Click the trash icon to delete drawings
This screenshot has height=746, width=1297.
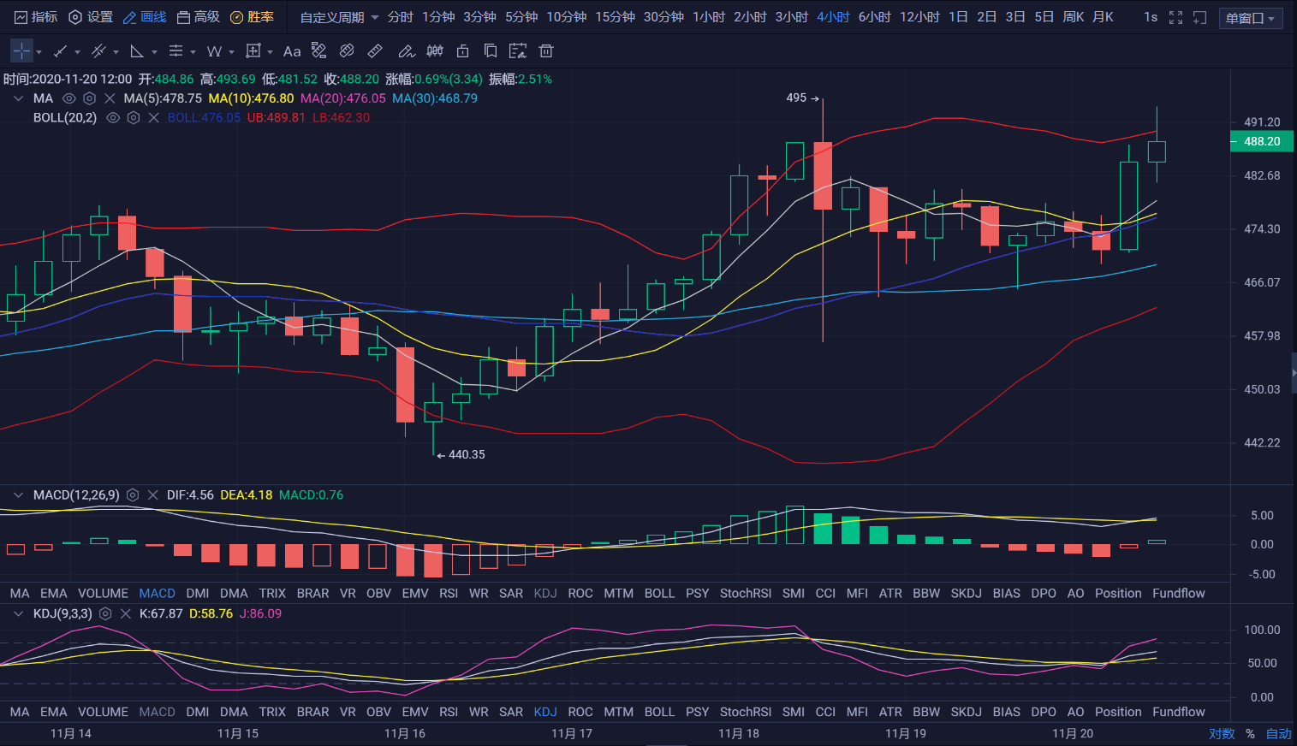pyautogui.click(x=546, y=51)
